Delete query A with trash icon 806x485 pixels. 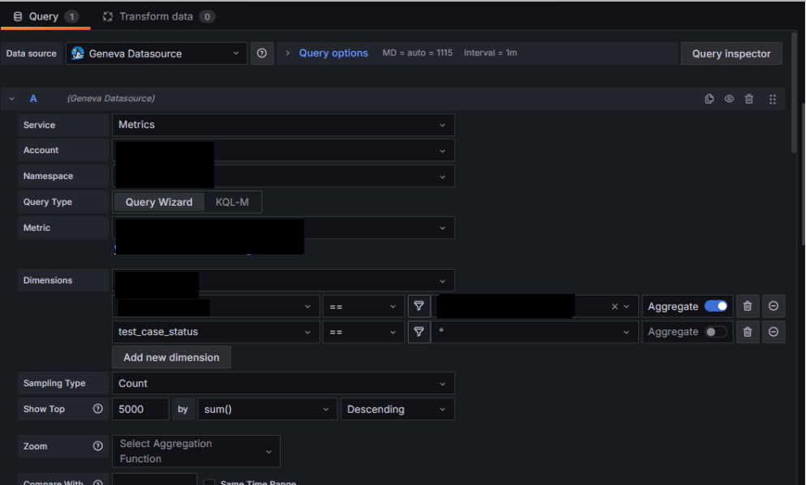point(749,99)
